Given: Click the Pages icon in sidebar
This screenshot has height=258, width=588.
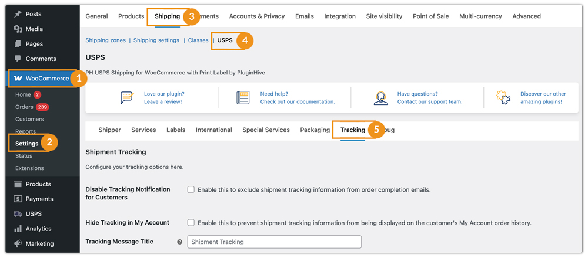Looking at the screenshot, I should (18, 44).
